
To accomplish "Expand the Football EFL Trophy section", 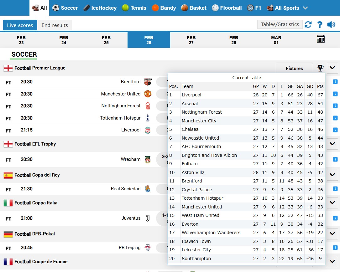I will [332, 144].
